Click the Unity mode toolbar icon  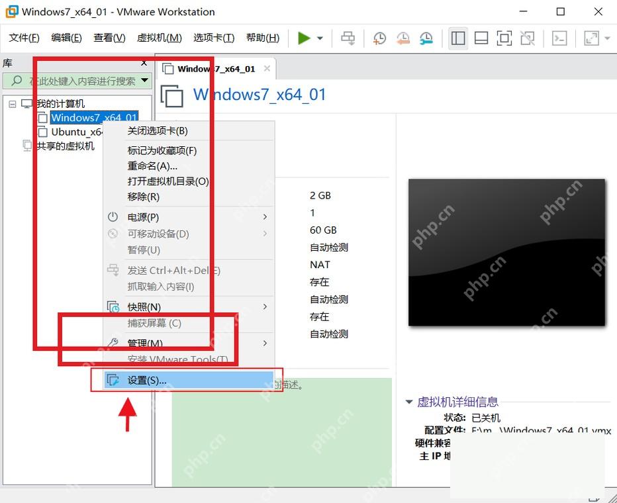[x=527, y=38]
